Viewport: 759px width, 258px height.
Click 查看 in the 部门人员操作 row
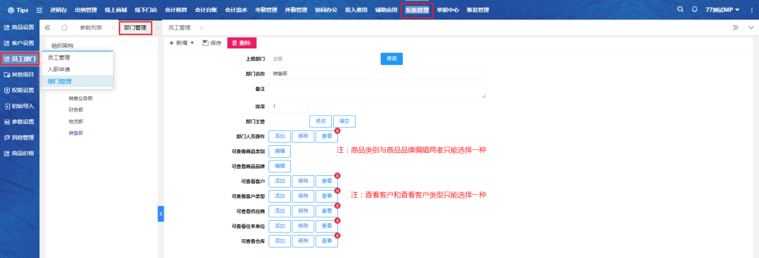pyautogui.click(x=327, y=136)
